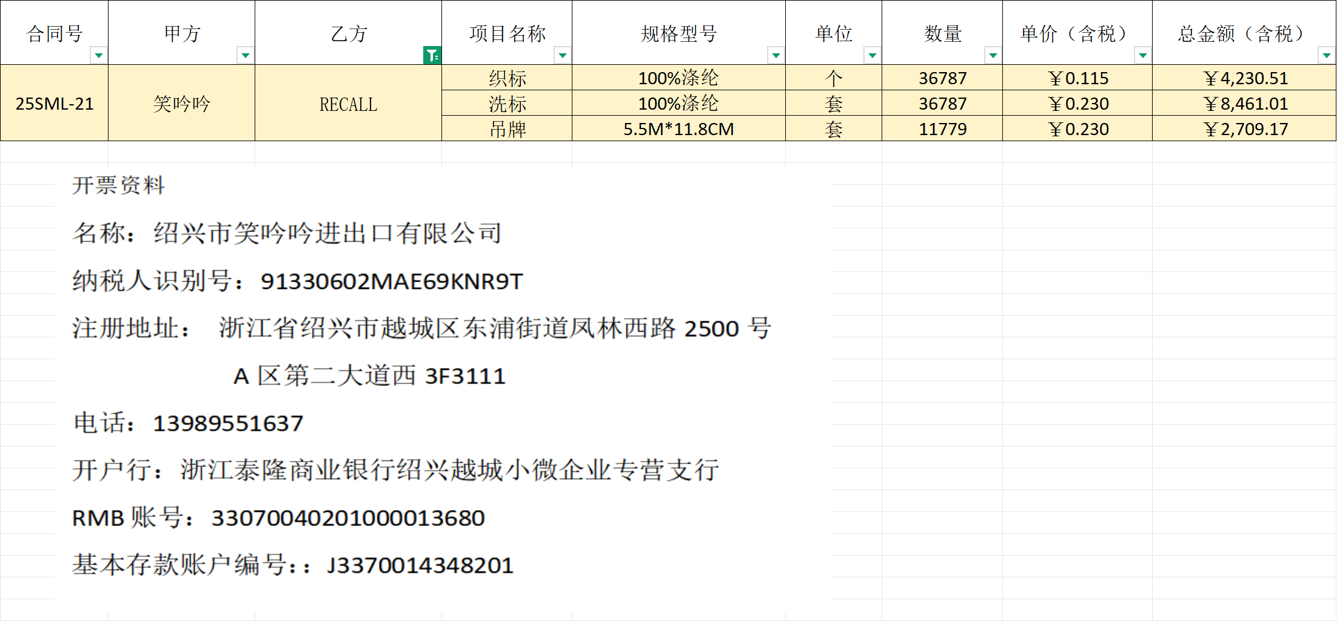Open the 合同号 column filter dropdown
The height and width of the screenshot is (621, 1337).
coord(98,56)
